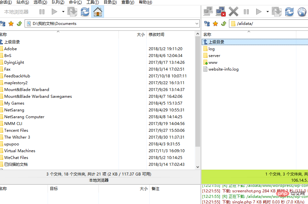Select the BnS folder
Screen dimensions: 308x204
click(8, 56)
